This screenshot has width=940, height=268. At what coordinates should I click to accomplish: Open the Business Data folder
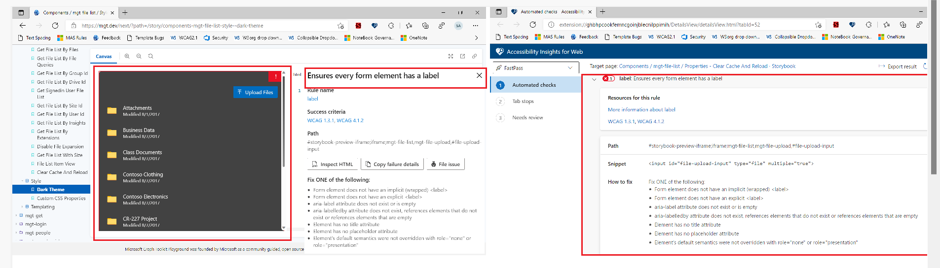tap(139, 130)
